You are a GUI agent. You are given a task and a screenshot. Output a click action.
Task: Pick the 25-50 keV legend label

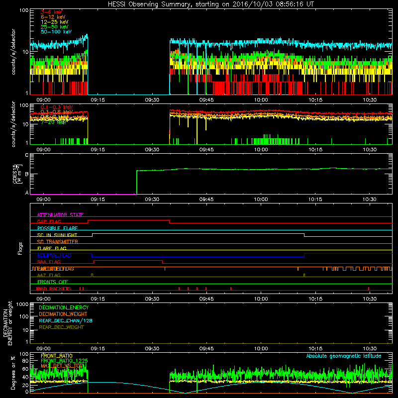click(x=55, y=27)
